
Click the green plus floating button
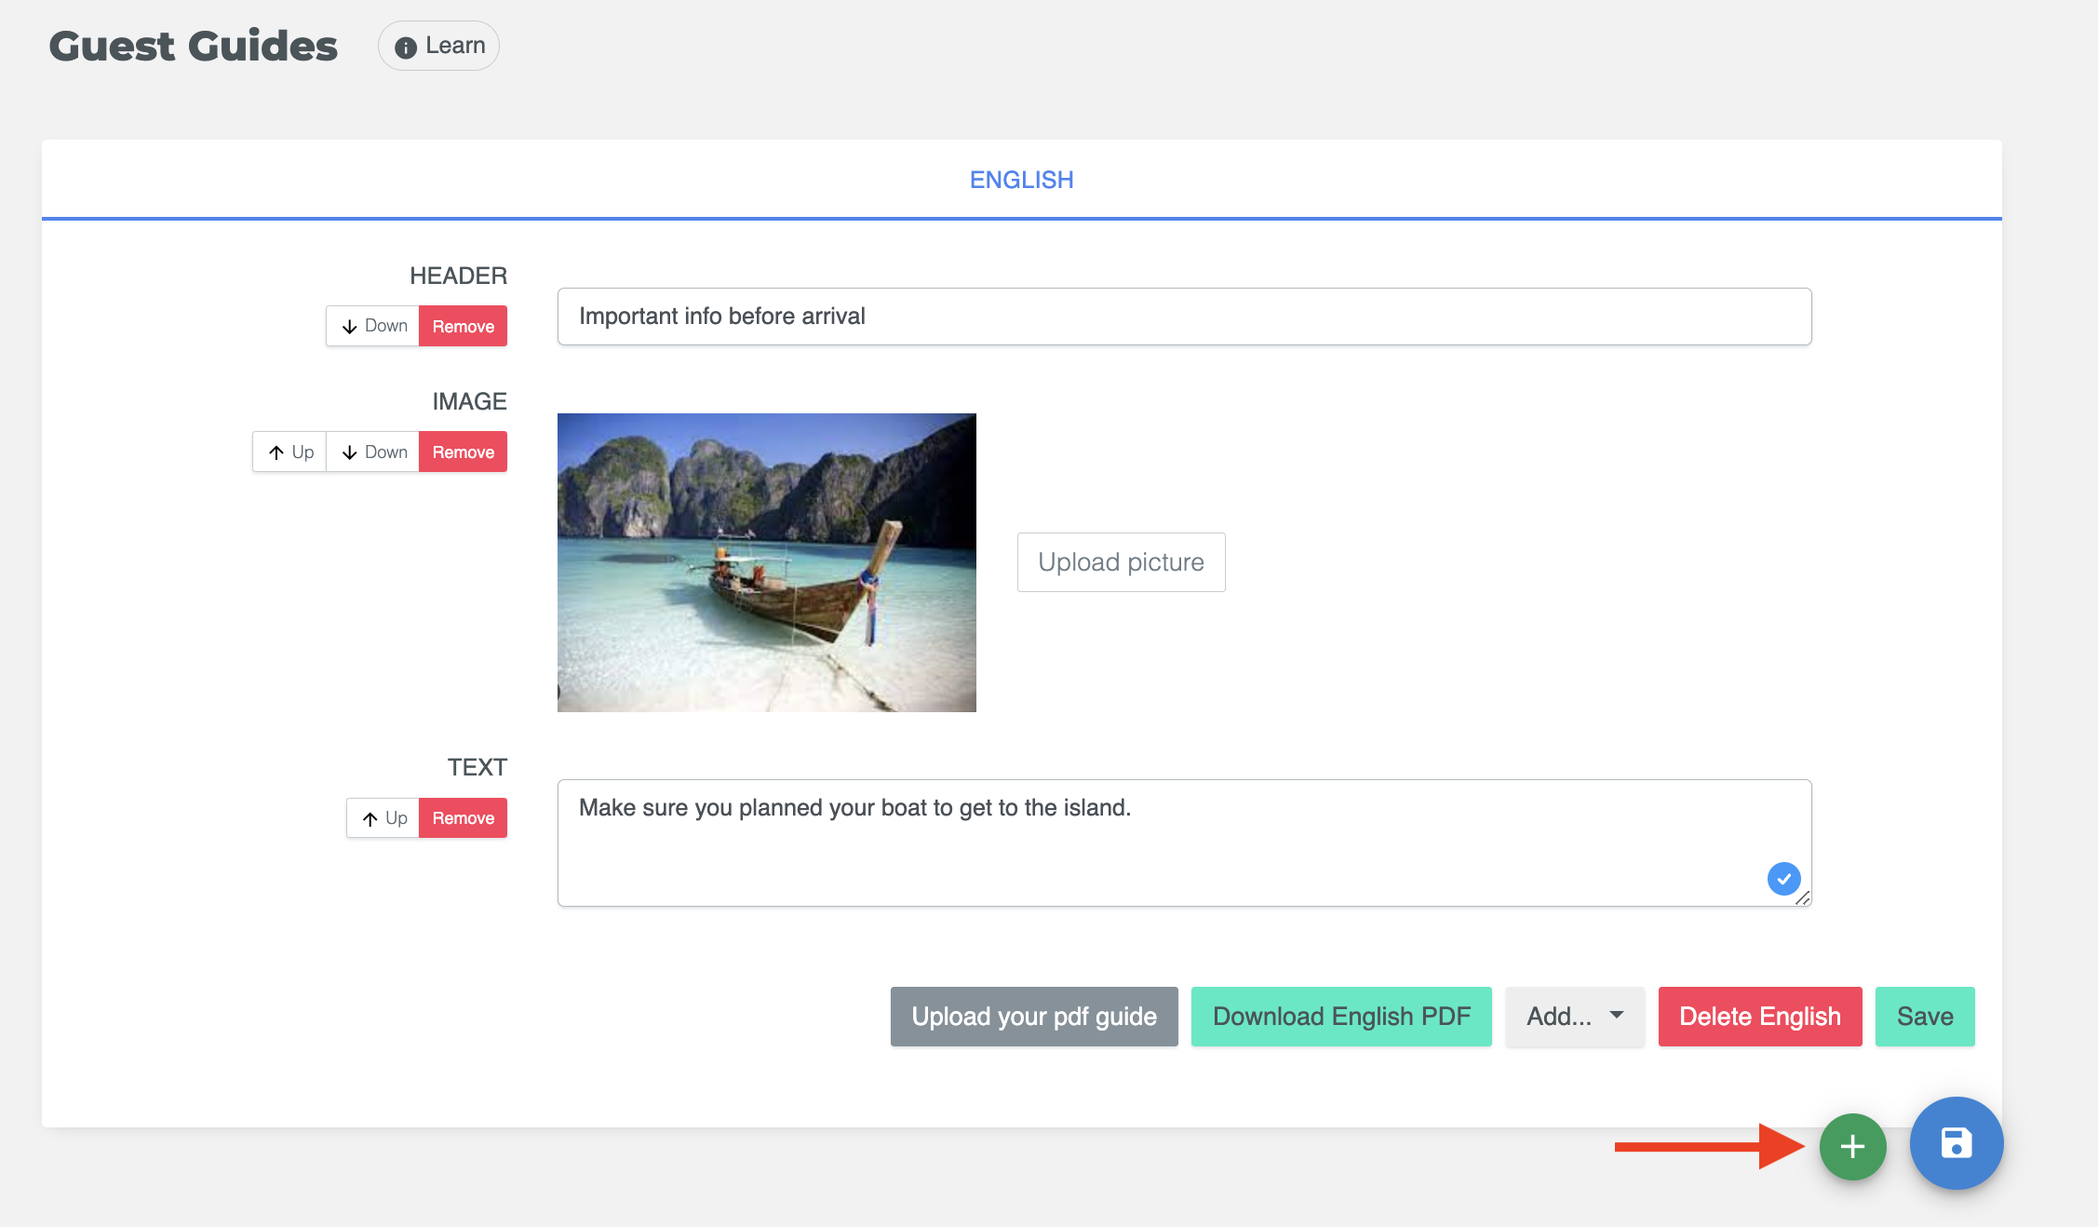coord(1852,1146)
